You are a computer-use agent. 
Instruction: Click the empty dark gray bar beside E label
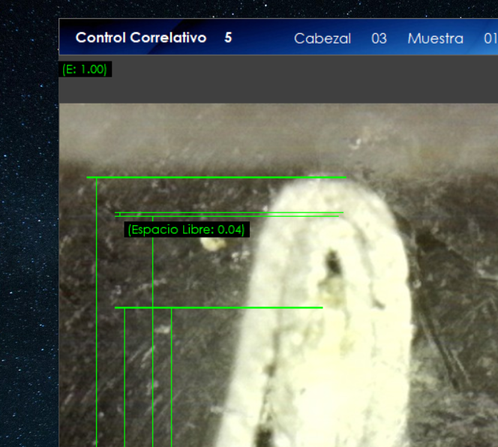(x=300, y=79)
